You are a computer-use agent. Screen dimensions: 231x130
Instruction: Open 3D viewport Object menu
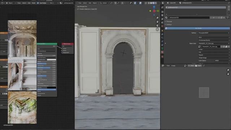[x=95, y=3]
